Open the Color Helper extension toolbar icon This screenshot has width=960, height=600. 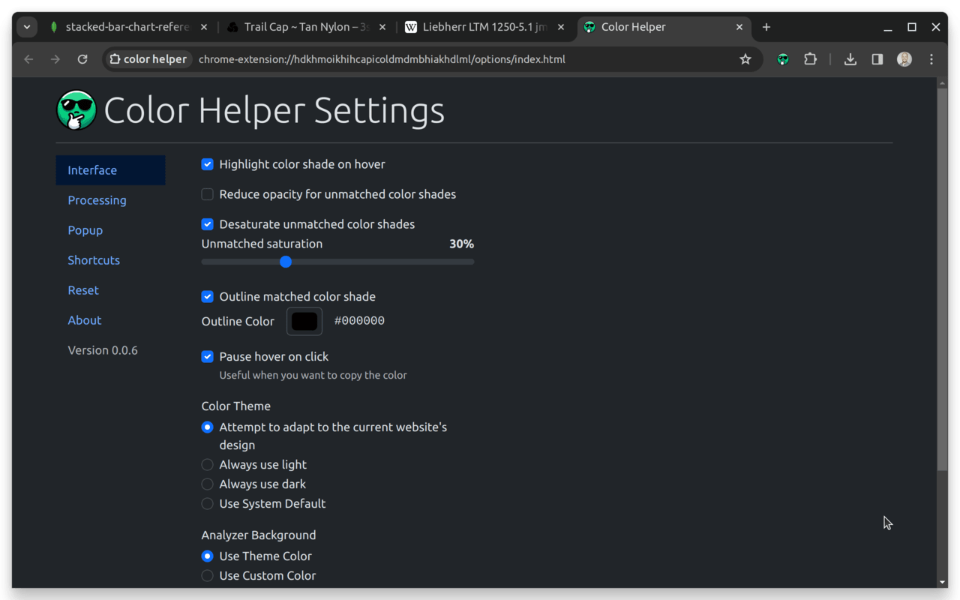783,59
